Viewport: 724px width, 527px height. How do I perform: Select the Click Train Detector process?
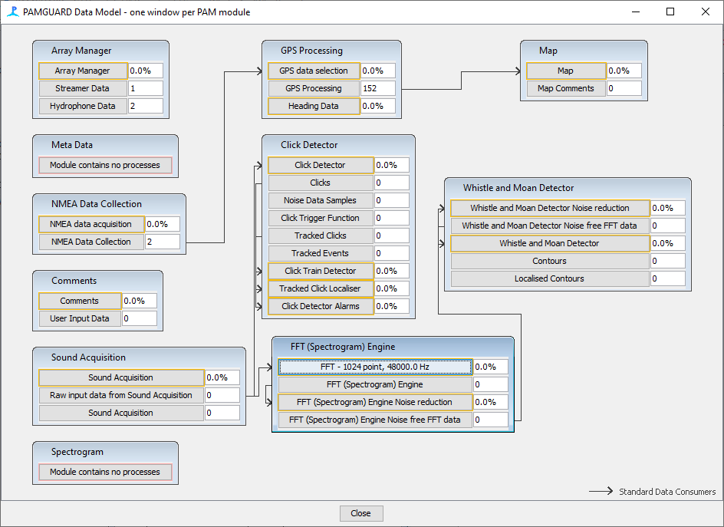[x=321, y=271]
